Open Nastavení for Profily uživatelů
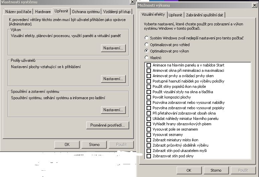This screenshot has width=259, height=177. click(x=113, y=79)
